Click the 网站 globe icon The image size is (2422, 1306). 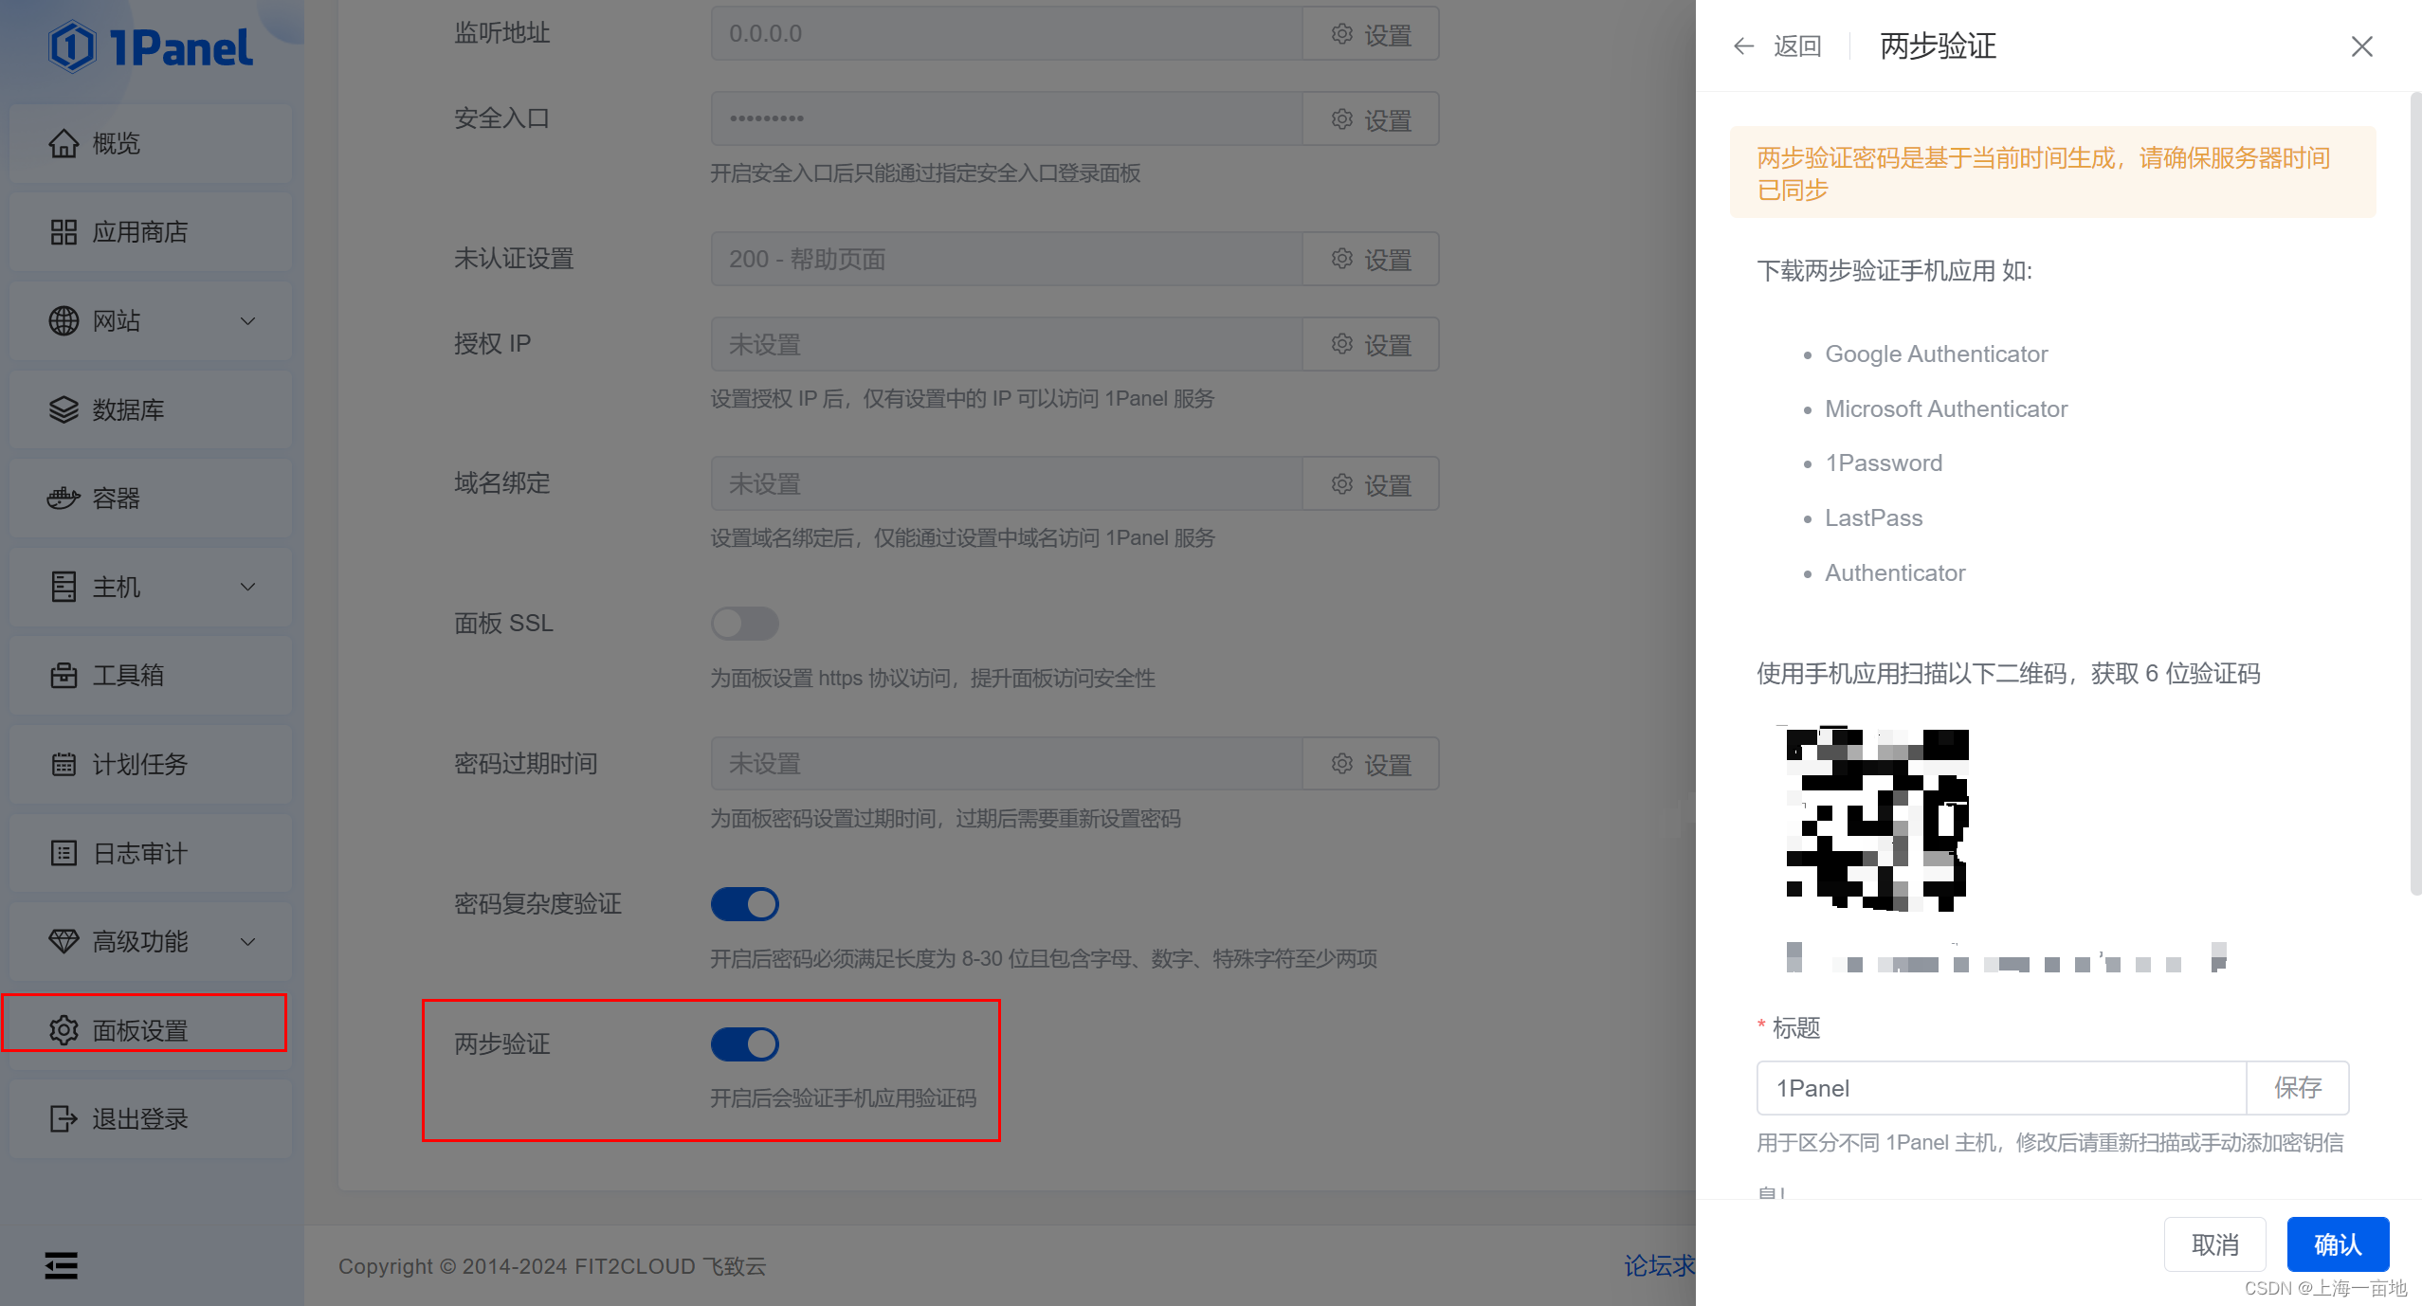click(64, 320)
